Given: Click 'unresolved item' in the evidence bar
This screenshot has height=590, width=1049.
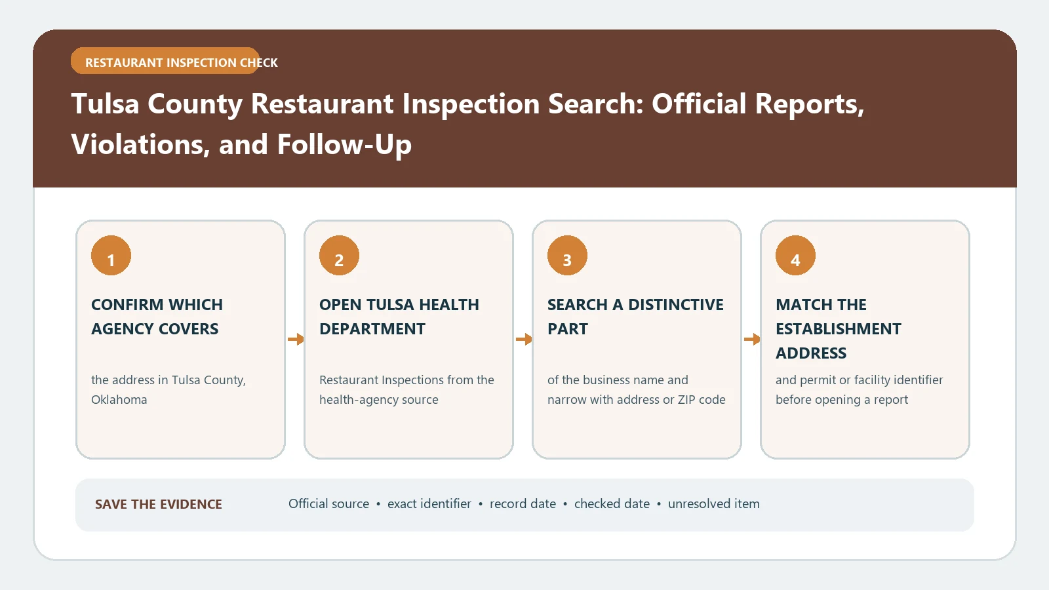Looking at the screenshot, I should click(x=714, y=503).
